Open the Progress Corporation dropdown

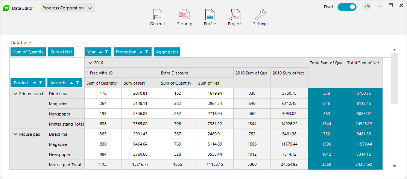click(68, 8)
